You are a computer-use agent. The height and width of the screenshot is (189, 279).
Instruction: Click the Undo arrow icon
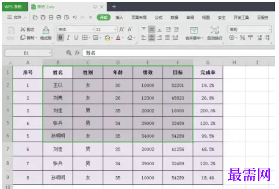click(x=75, y=17)
